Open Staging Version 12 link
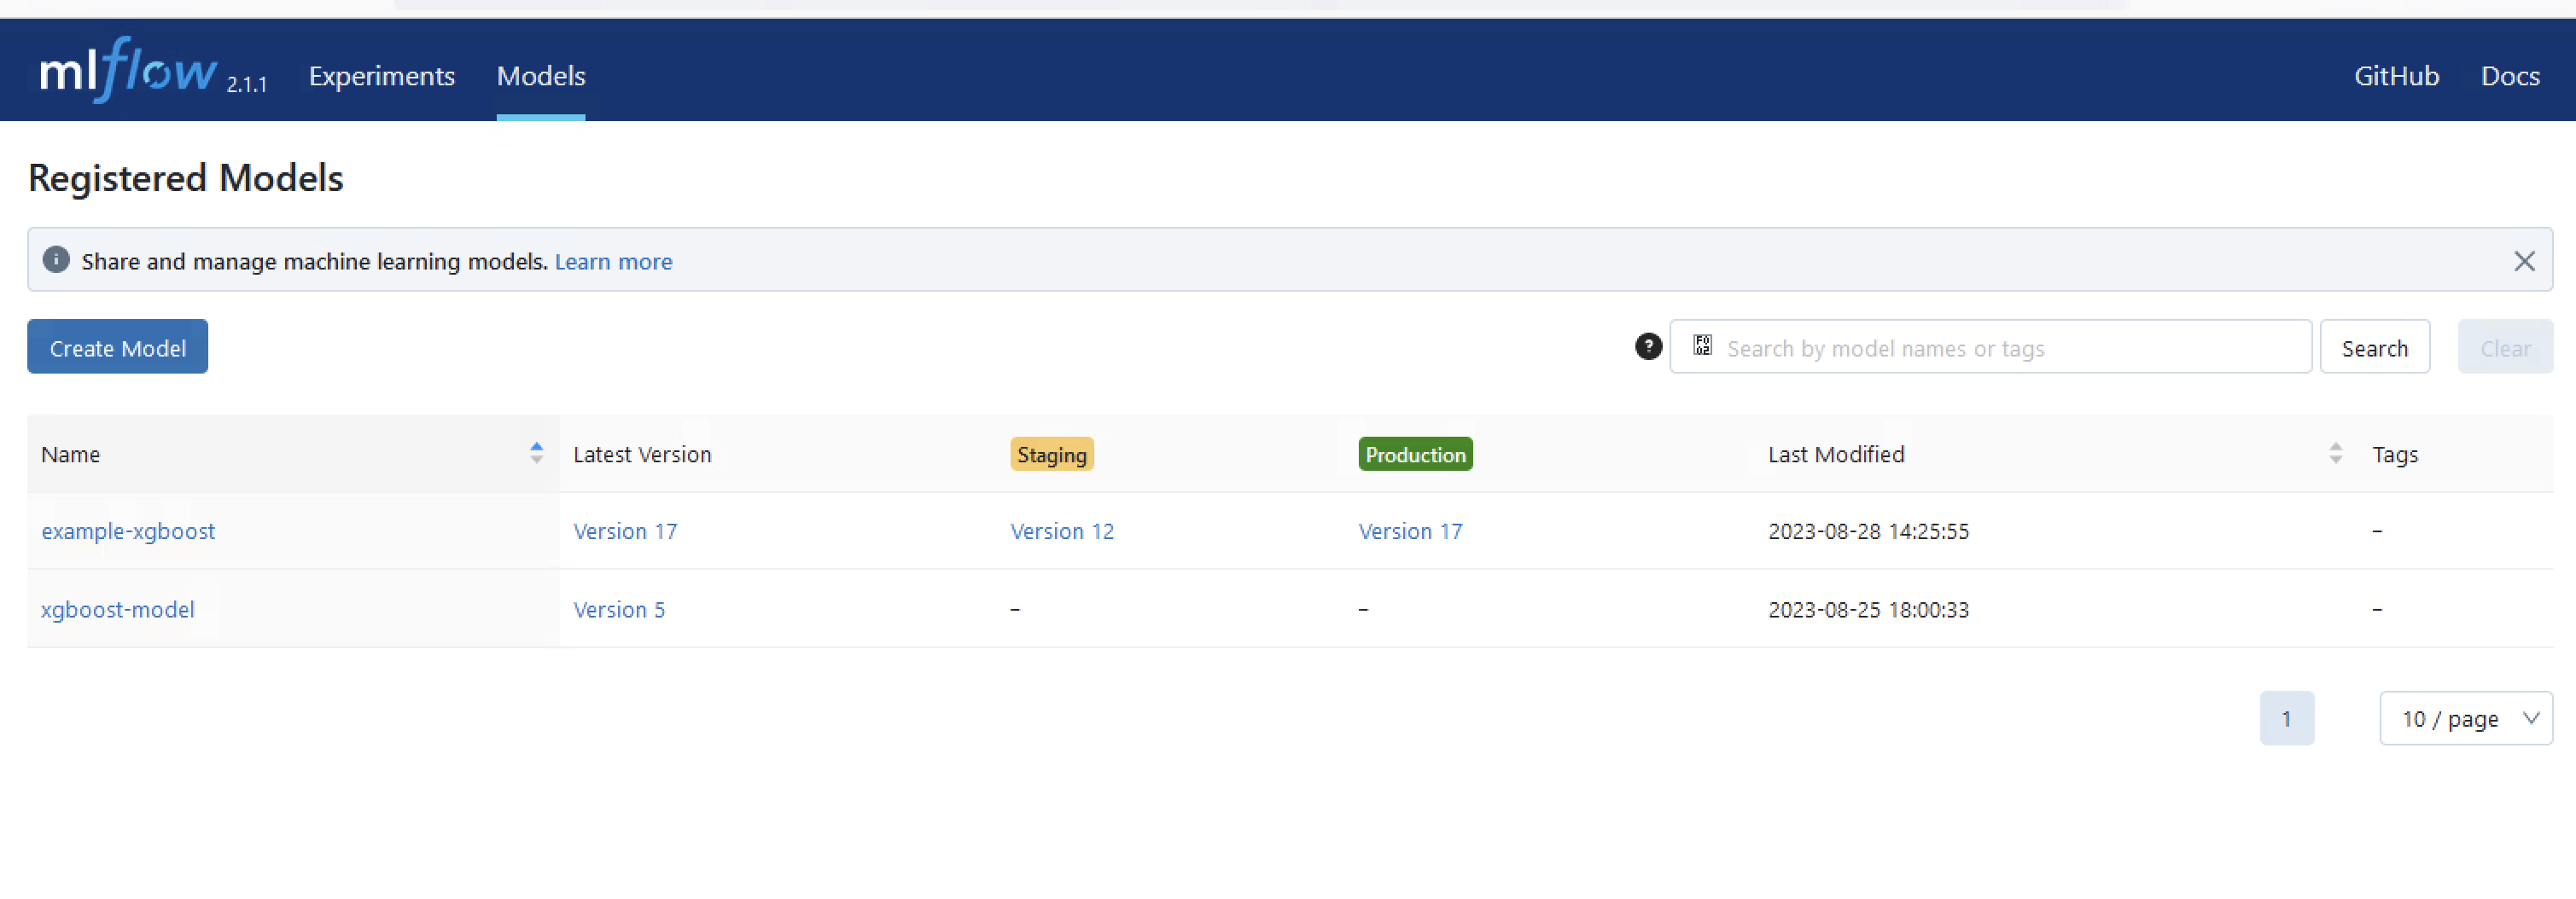 (x=1062, y=531)
